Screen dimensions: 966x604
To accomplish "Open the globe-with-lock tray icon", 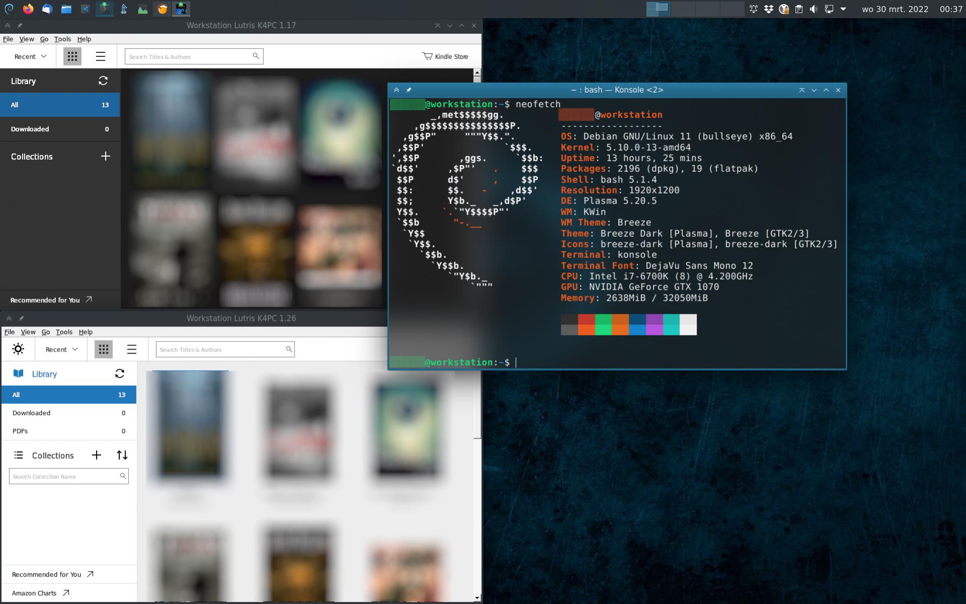I will (x=784, y=9).
